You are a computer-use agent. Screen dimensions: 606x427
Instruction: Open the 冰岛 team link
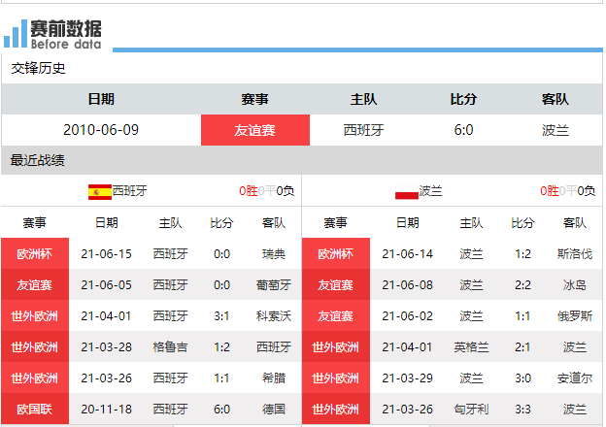pos(575,285)
